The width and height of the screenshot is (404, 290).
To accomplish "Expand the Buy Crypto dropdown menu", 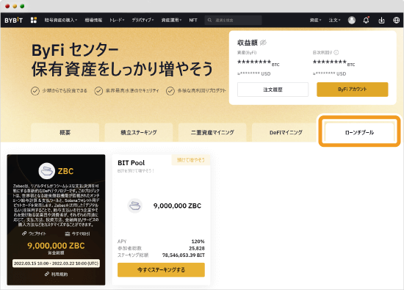I will tap(61, 20).
